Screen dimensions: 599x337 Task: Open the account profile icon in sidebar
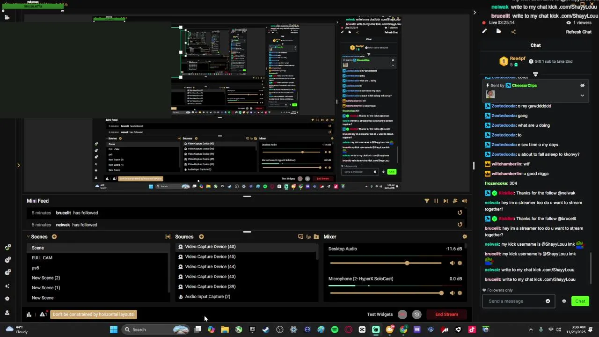[x=7, y=313]
